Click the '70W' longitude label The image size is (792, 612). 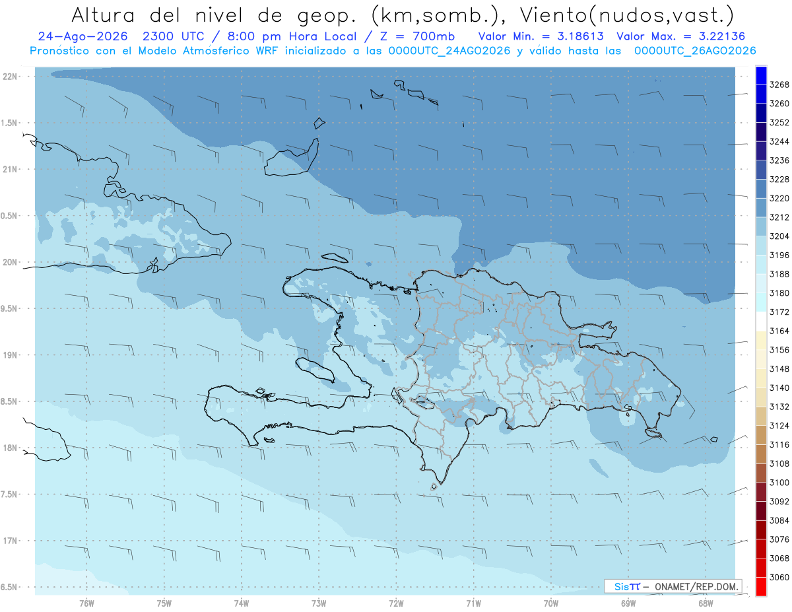[x=551, y=603]
